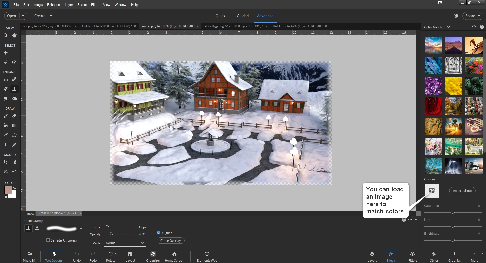The image size is (486, 263).
Task: Toggle the Effects panel
Action: 391,256
